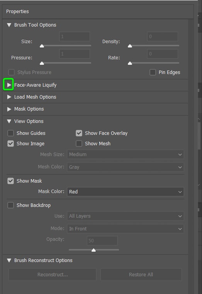Click the Restore All button
Viewport: 202px width, 294px height.
141,274
